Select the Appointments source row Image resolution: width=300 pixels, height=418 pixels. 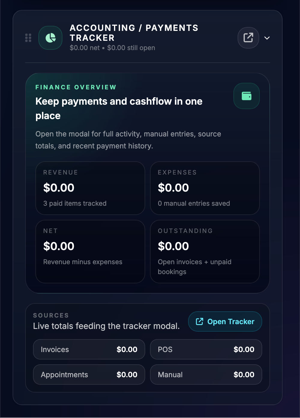pyautogui.click(x=89, y=375)
